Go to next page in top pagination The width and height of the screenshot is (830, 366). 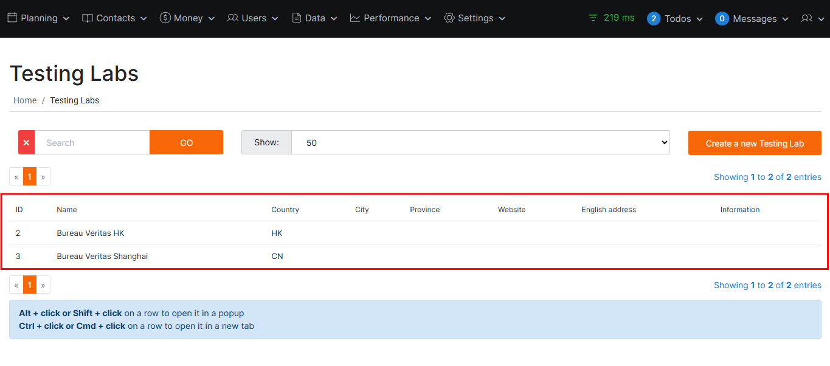pos(43,177)
